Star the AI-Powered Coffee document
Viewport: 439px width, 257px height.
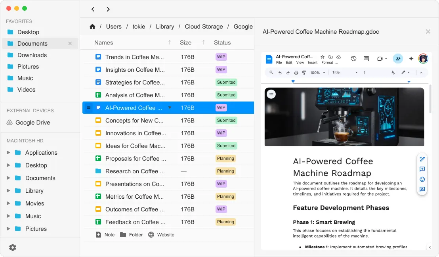pyautogui.click(x=323, y=57)
